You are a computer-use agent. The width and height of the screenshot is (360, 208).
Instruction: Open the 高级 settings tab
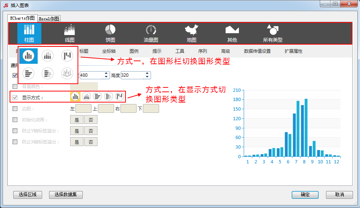pos(226,51)
